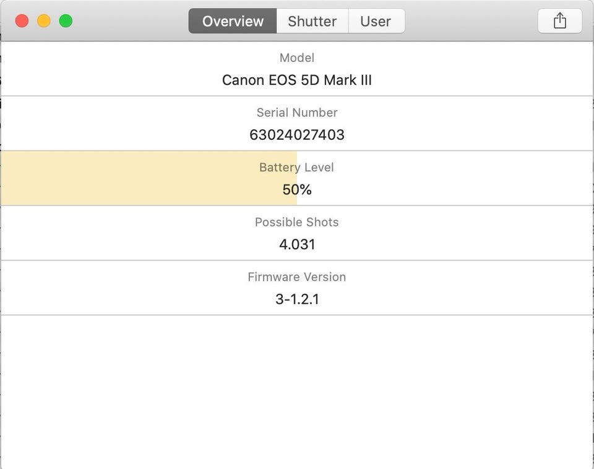This screenshot has width=594, height=469.
Task: Click the serial number 63024027403
Action: [x=297, y=135]
